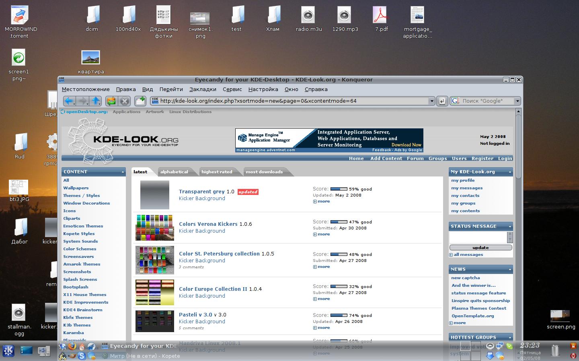Click the Login link in the navigation bar

pos(505,158)
